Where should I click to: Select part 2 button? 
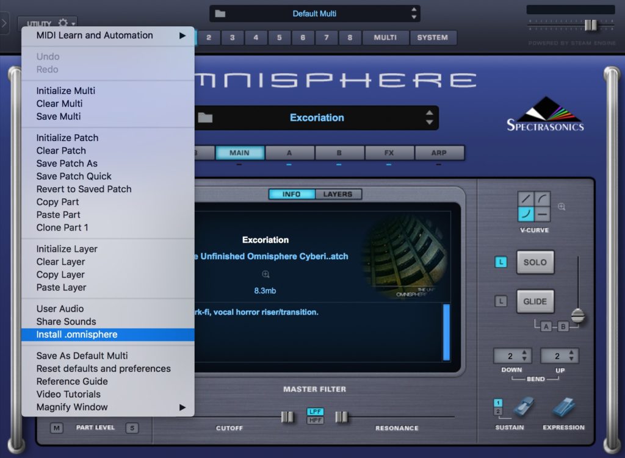pyautogui.click(x=209, y=37)
